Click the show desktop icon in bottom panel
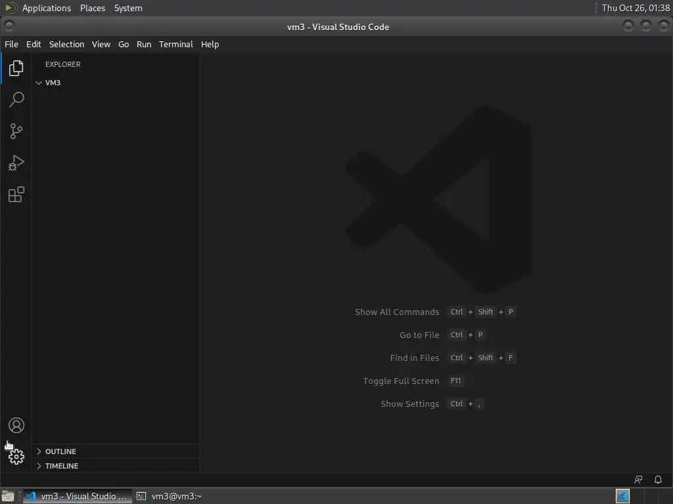 [x=8, y=496]
